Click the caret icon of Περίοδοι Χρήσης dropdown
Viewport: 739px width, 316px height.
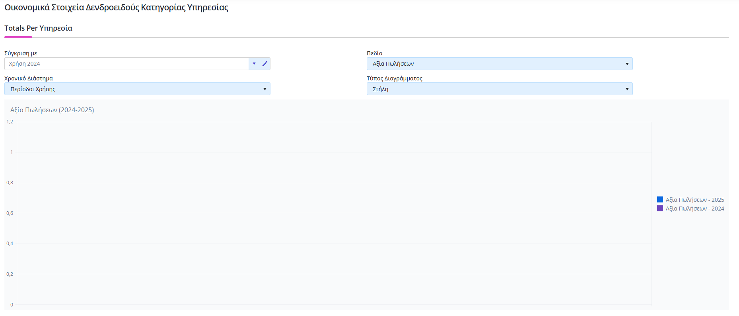click(x=265, y=89)
